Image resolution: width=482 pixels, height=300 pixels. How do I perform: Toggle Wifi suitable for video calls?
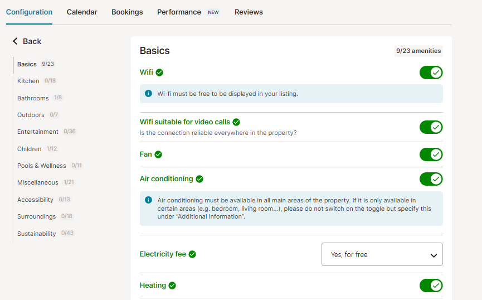click(431, 127)
